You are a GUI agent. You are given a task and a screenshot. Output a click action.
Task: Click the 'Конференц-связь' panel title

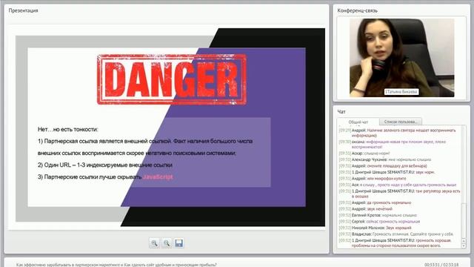tap(357, 10)
